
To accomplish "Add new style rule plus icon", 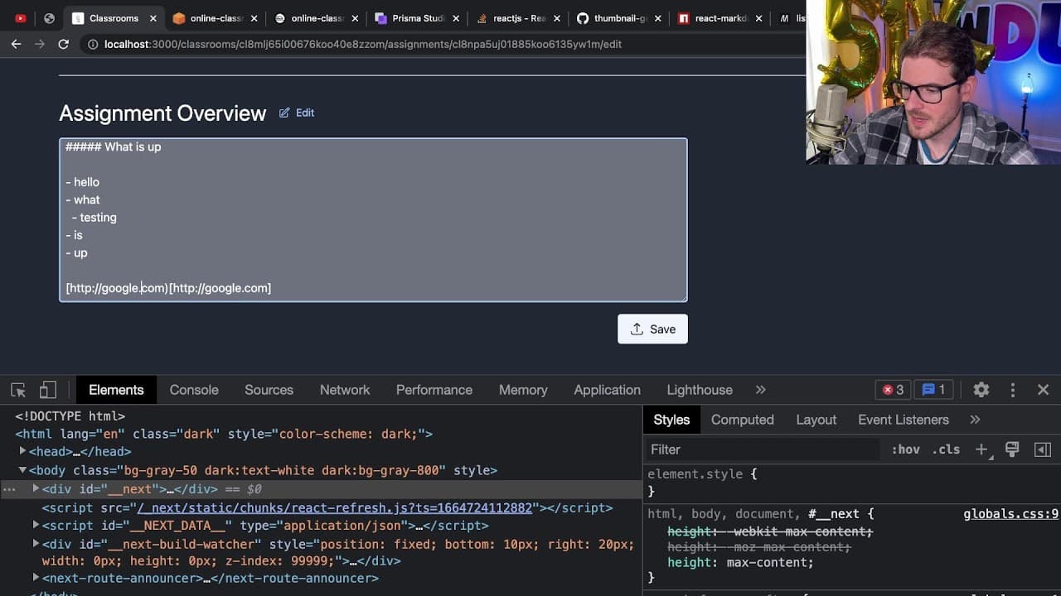I will point(981,449).
